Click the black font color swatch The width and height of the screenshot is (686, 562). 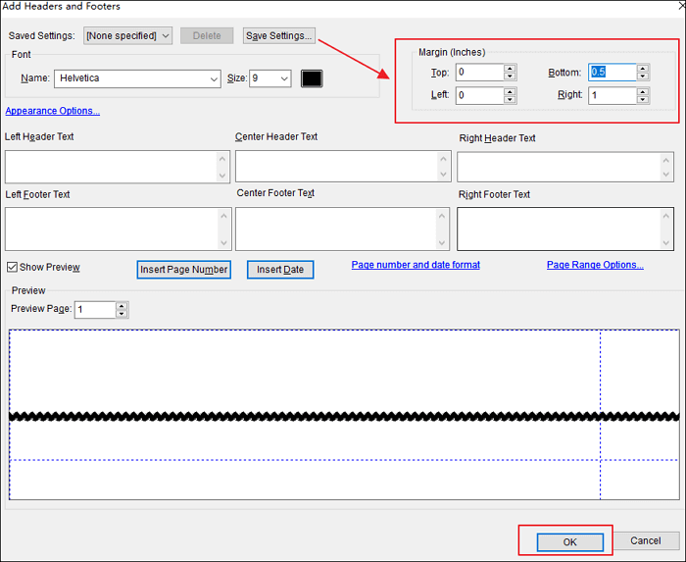pyautogui.click(x=312, y=78)
